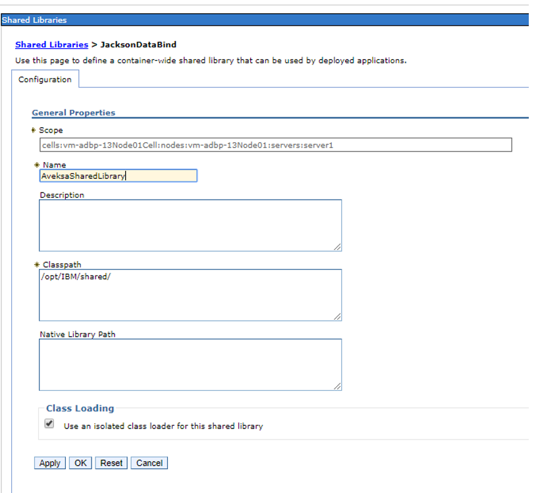Viewport: 538px width, 493px height.
Task: Click Cancel to discard changes
Action: (x=149, y=463)
